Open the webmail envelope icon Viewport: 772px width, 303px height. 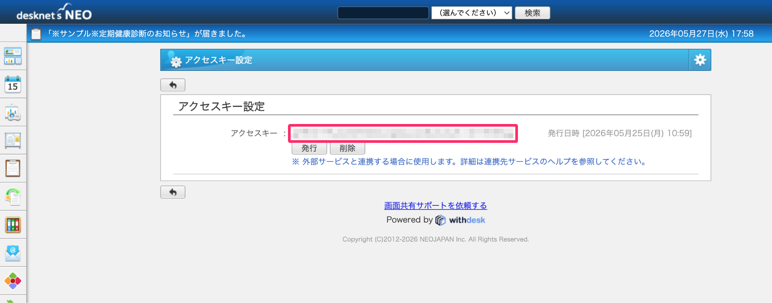click(x=13, y=253)
